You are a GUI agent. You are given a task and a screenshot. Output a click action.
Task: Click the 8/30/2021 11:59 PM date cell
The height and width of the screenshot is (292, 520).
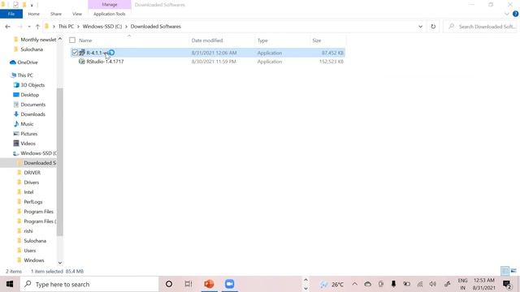click(x=214, y=62)
